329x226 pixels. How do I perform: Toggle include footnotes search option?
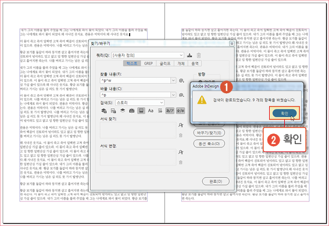141,111
